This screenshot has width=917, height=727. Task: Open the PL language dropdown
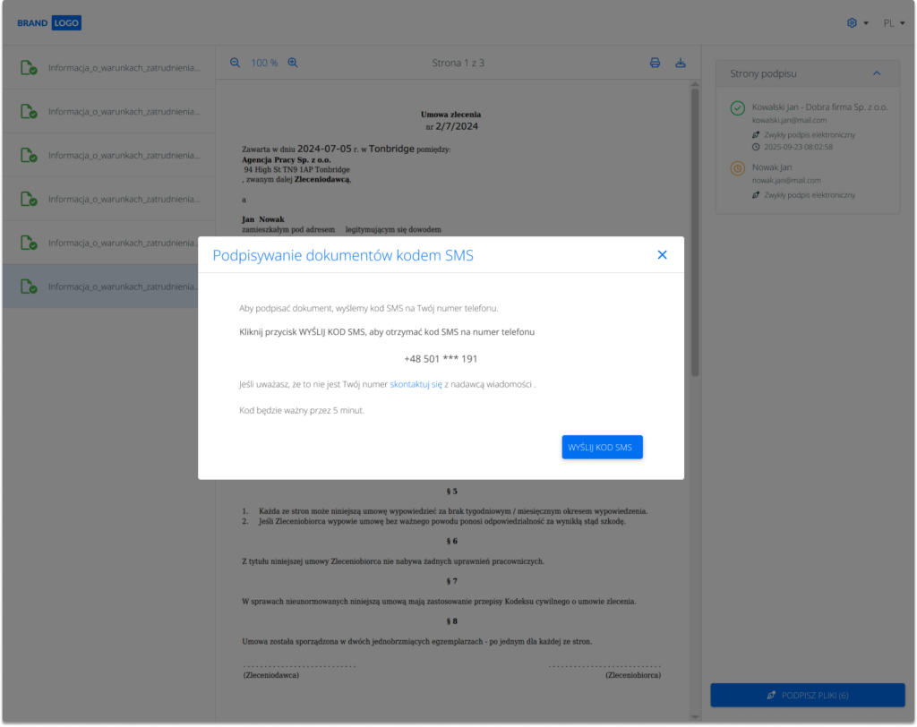(x=894, y=22)
